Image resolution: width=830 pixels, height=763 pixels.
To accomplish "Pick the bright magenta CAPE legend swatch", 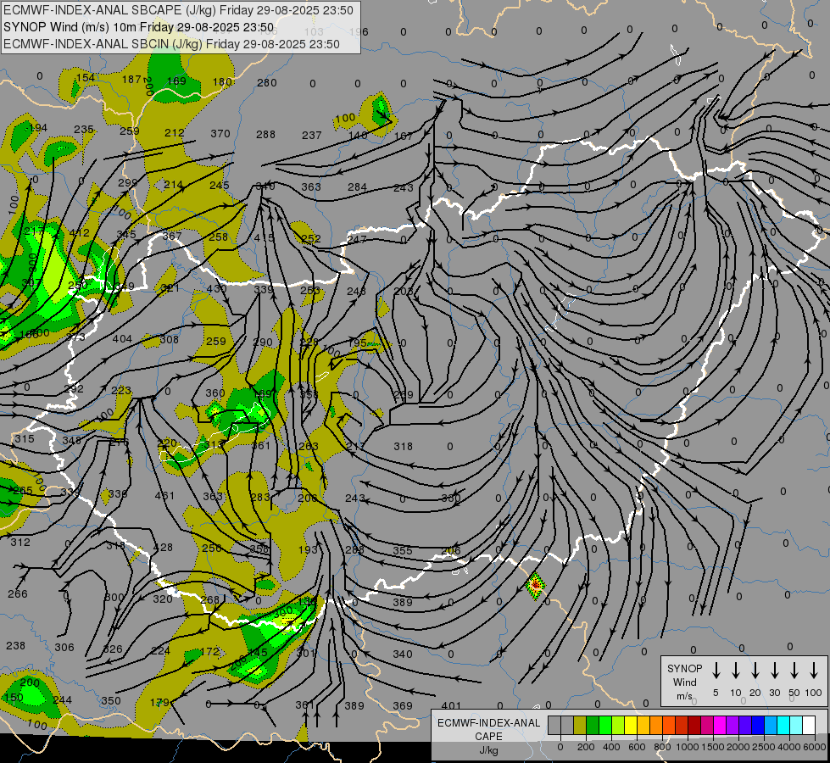I will 720,725.
